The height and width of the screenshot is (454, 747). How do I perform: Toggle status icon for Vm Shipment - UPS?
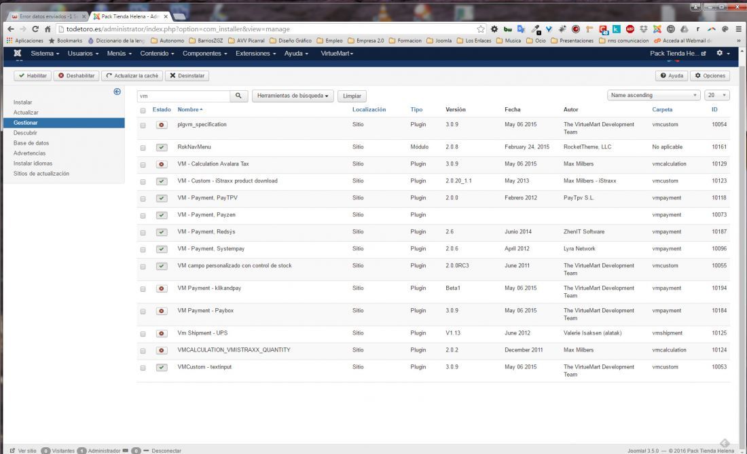pos(162,334)
